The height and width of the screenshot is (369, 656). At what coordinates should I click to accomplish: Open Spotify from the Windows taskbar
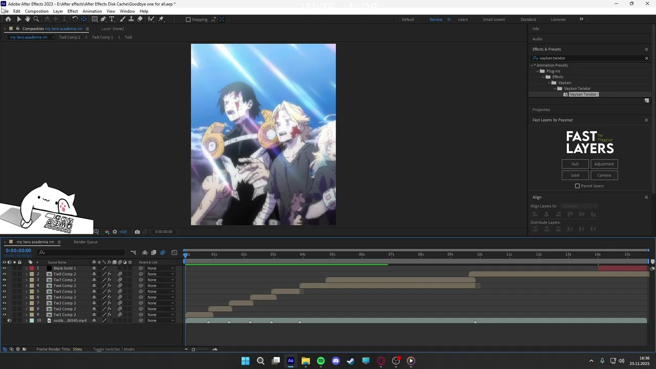(x=321, y=361)
